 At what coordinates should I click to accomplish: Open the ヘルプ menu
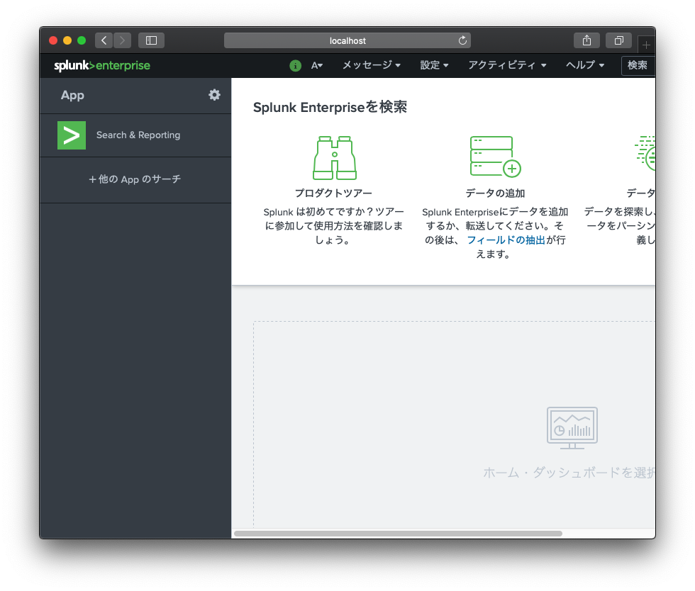[584, 65]
